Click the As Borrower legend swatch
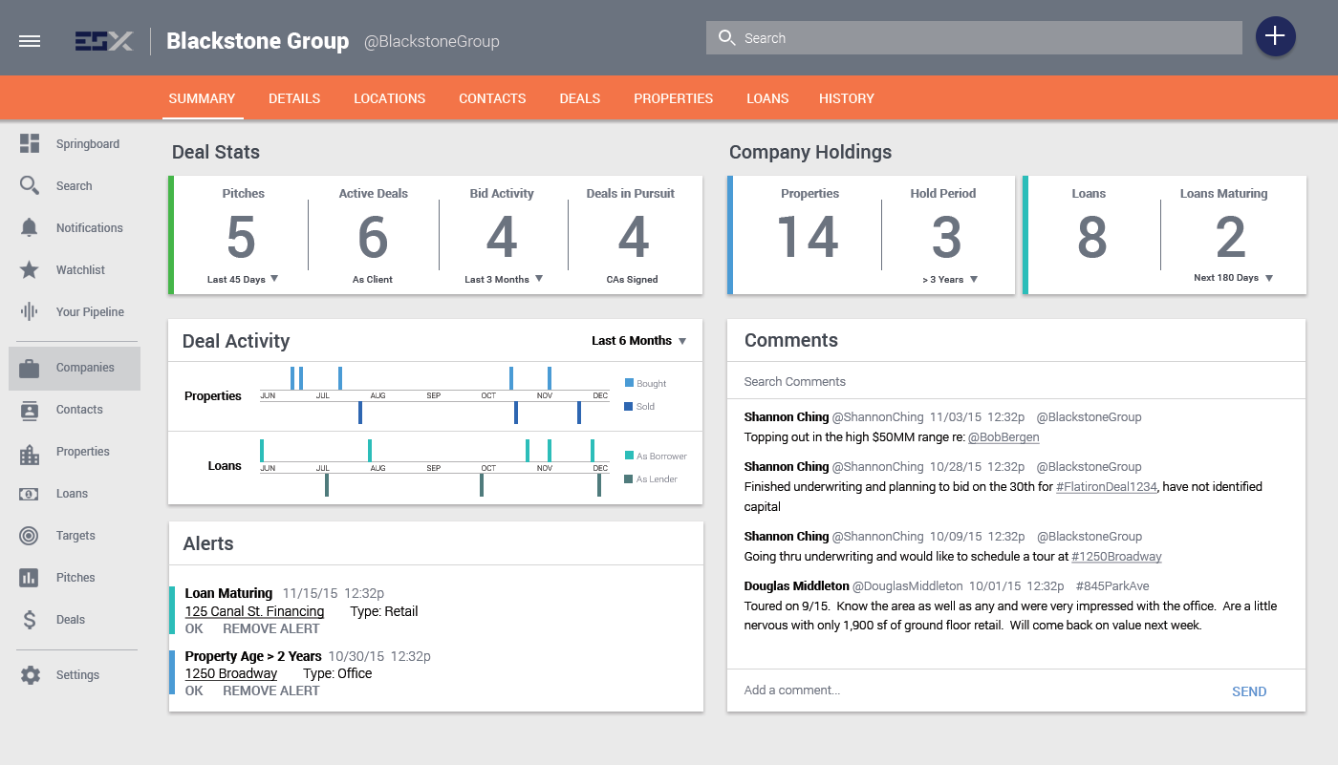The image size is (1338, 765). coord(629,456)
